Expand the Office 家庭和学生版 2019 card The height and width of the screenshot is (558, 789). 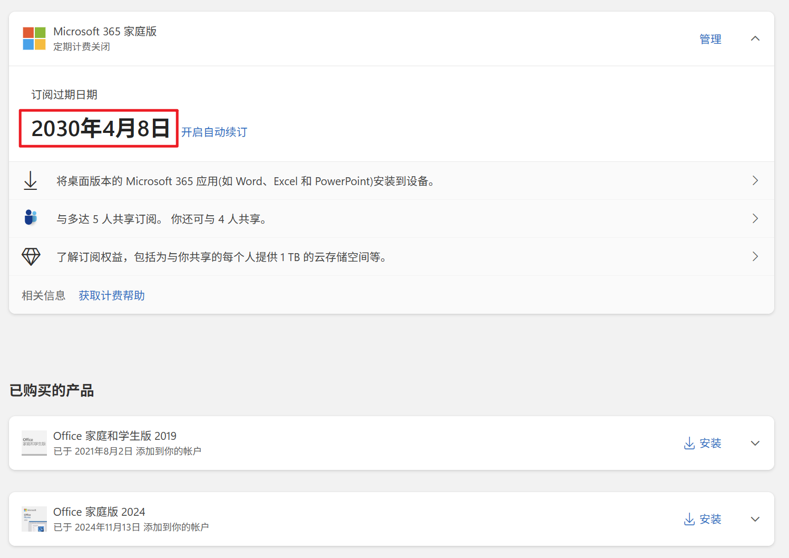tap(755, 443)
